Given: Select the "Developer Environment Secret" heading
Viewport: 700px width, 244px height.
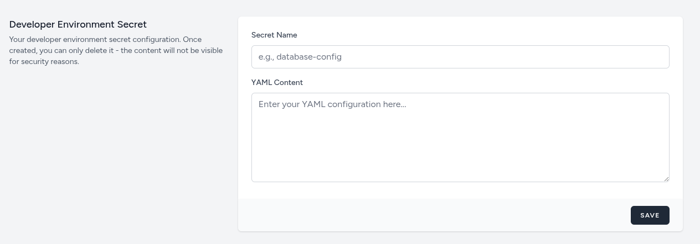Looking at the screenshot, I should (78, 24).
